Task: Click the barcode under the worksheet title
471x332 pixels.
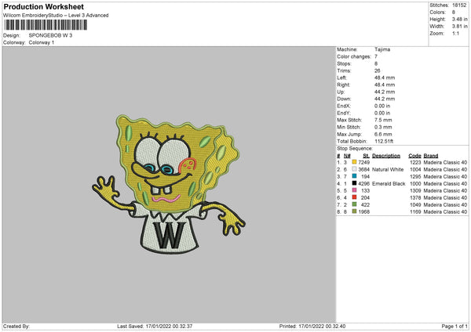Action: click(x=46, y=25)
